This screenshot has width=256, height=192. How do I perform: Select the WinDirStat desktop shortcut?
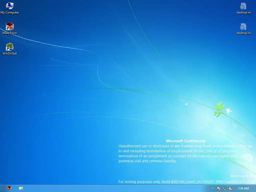coord(10,49)
